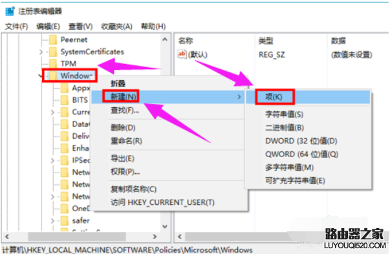Viewport: 390px width, 254px height.
Task: Select the TPM folder icon
Action: 53,63
